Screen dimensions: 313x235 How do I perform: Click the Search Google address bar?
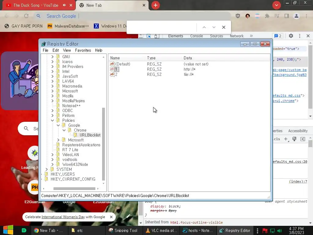pos(132,16)
